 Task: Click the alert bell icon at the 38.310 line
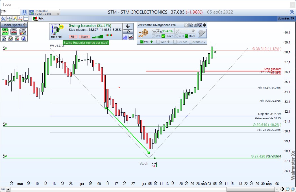5,49
